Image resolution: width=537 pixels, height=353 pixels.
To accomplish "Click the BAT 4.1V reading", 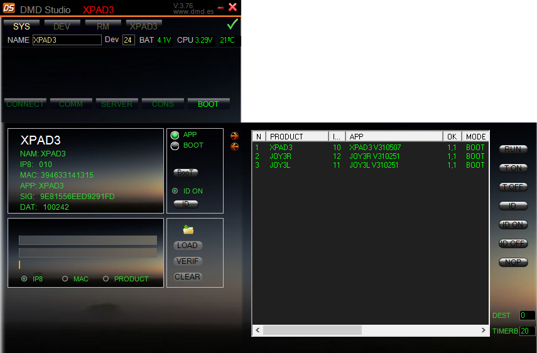I will tap(155, 40).
